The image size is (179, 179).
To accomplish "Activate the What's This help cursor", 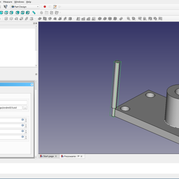I will pos(5,7).
